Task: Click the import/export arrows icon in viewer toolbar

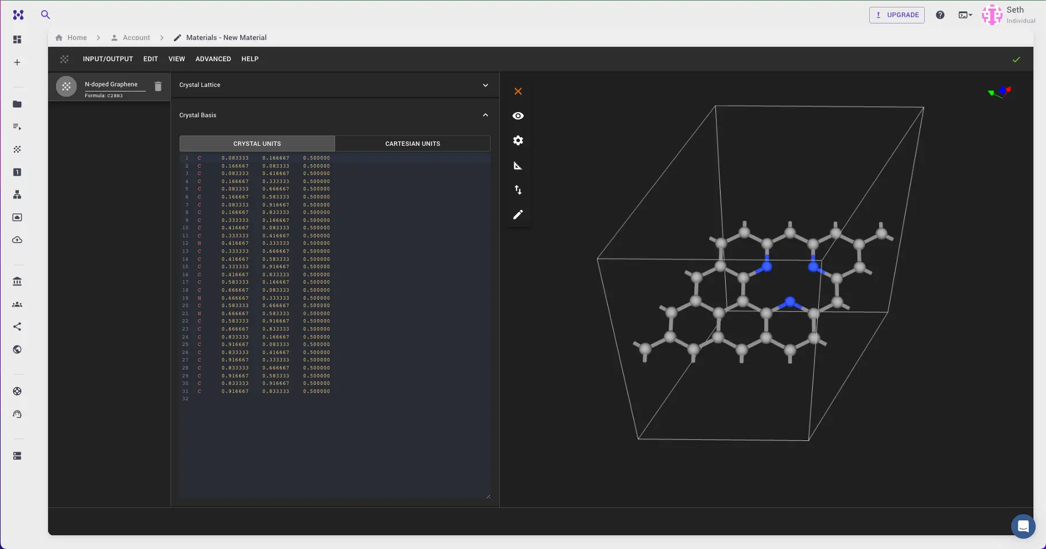Action: [518, 190]
